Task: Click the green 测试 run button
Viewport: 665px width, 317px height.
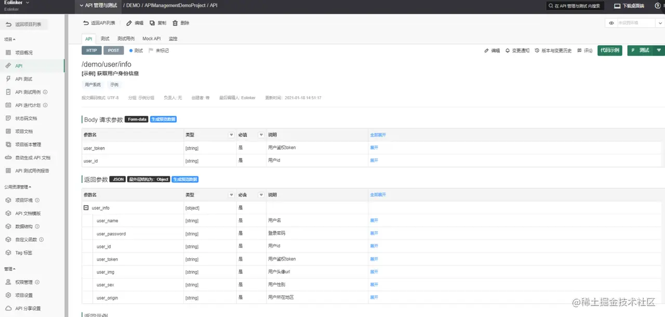Action: coord(641,50)
